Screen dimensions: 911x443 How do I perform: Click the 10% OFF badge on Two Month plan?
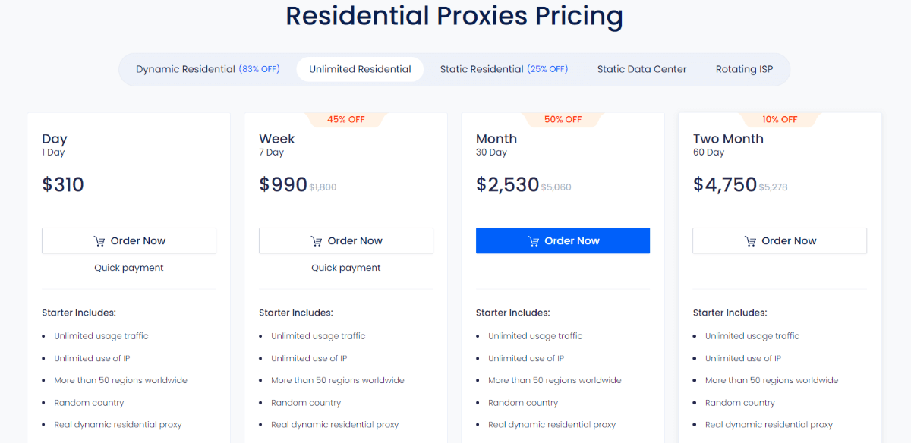point(779,119)
